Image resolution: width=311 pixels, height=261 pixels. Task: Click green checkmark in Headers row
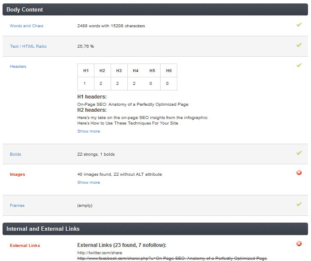coord(299,65)
